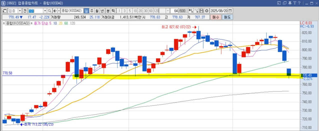319x131 pixels.
Task: Switch chart to 주 (weekly) period
Action: point(91,11)
